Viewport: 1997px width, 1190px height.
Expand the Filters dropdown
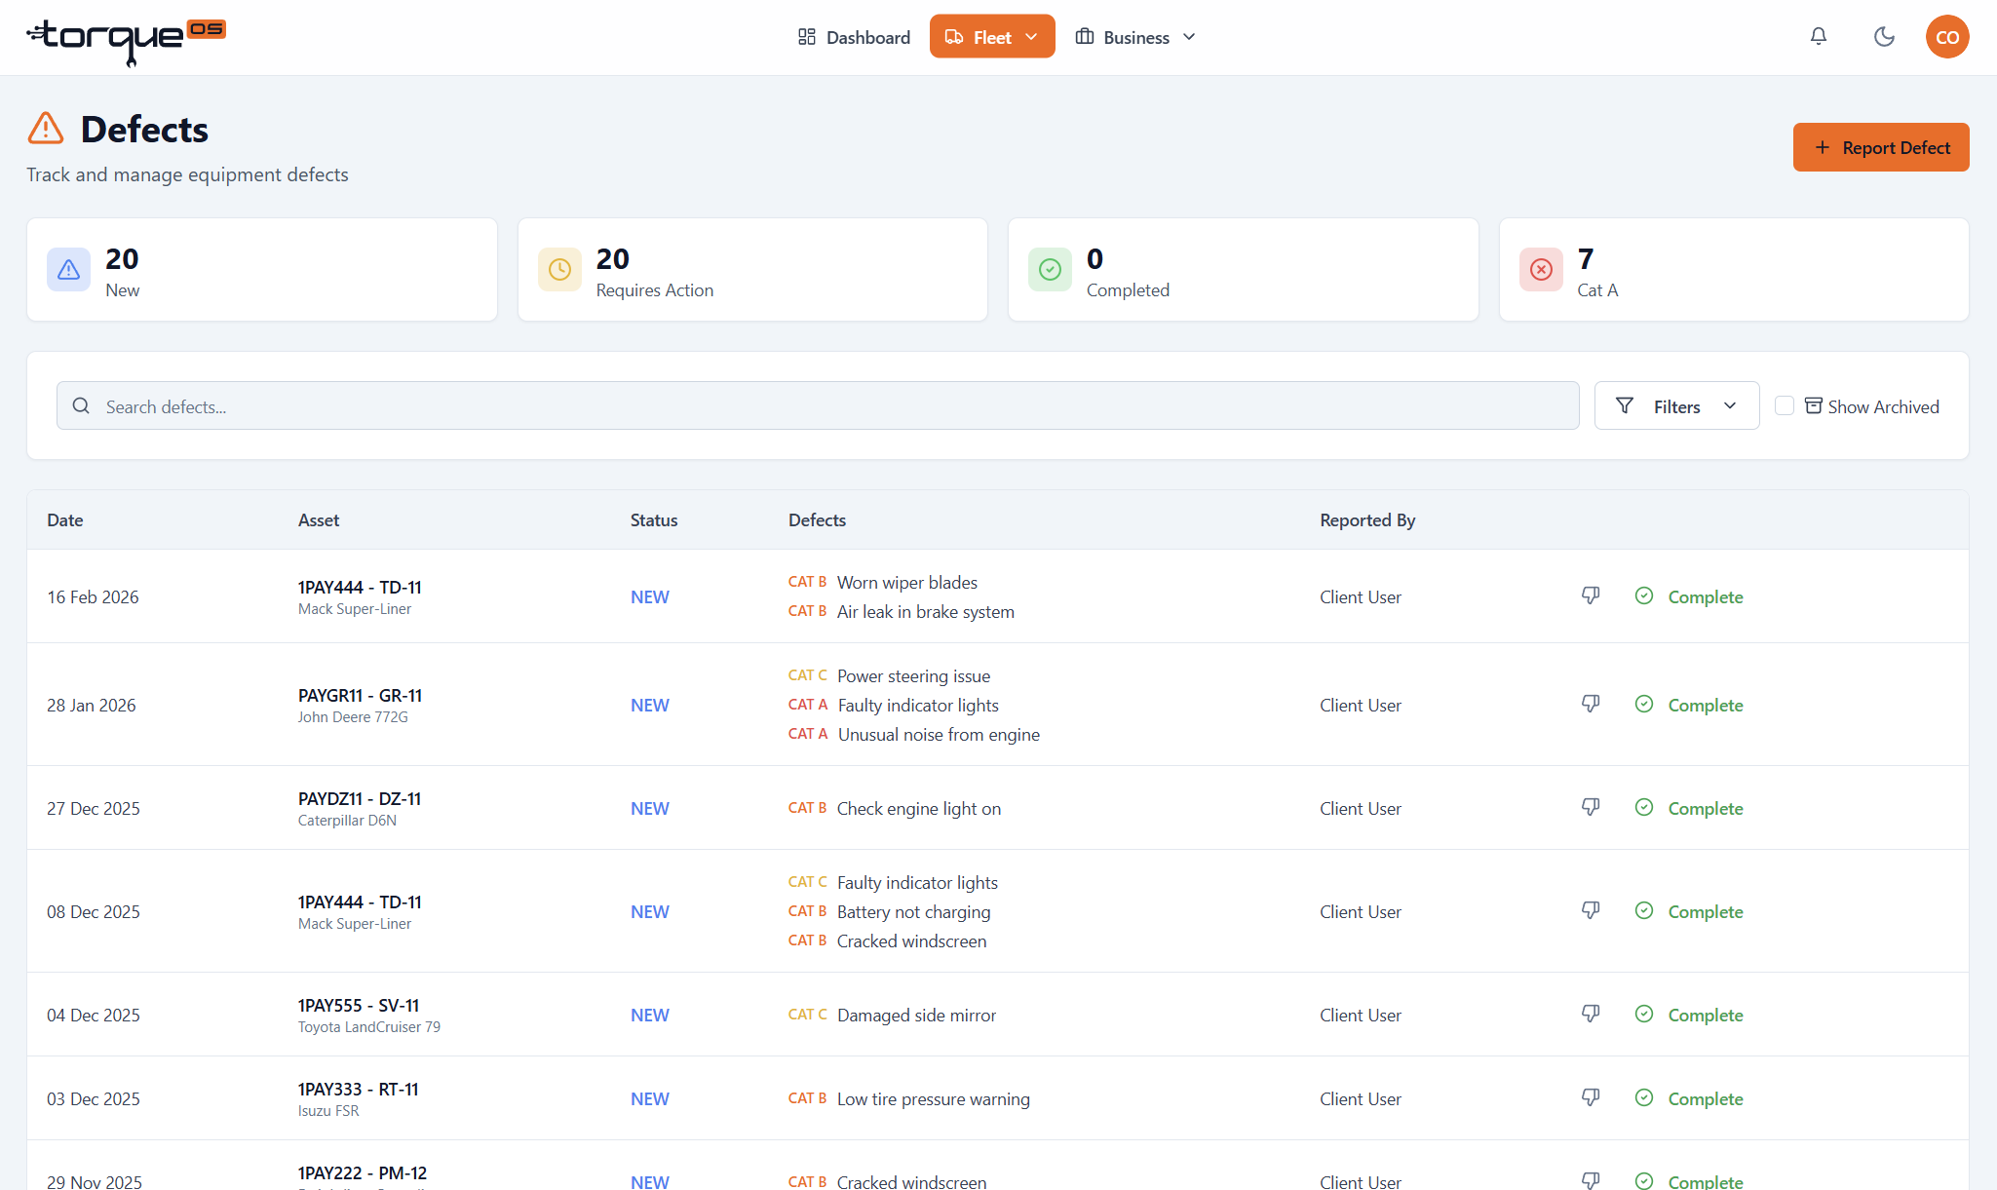(x=1676, y=405)
